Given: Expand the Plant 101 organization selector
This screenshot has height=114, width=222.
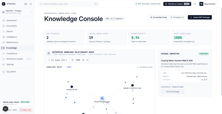Looking at the screenshot, I should (17, 12).
